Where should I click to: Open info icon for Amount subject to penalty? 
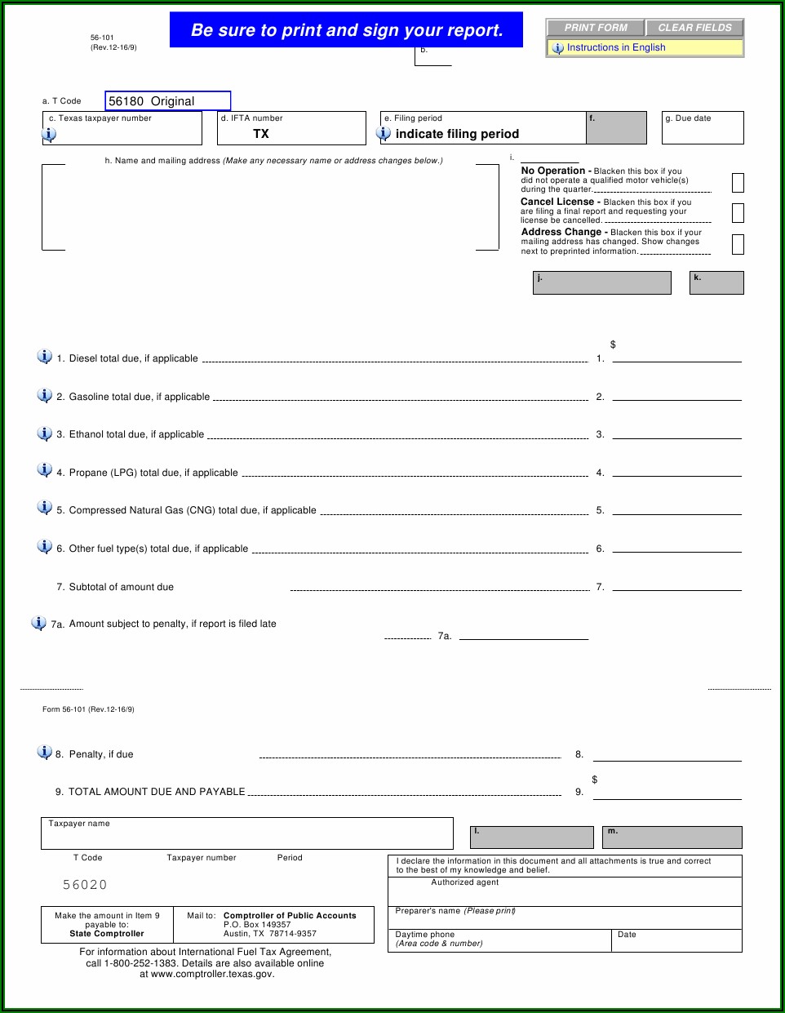click(38, 623)
